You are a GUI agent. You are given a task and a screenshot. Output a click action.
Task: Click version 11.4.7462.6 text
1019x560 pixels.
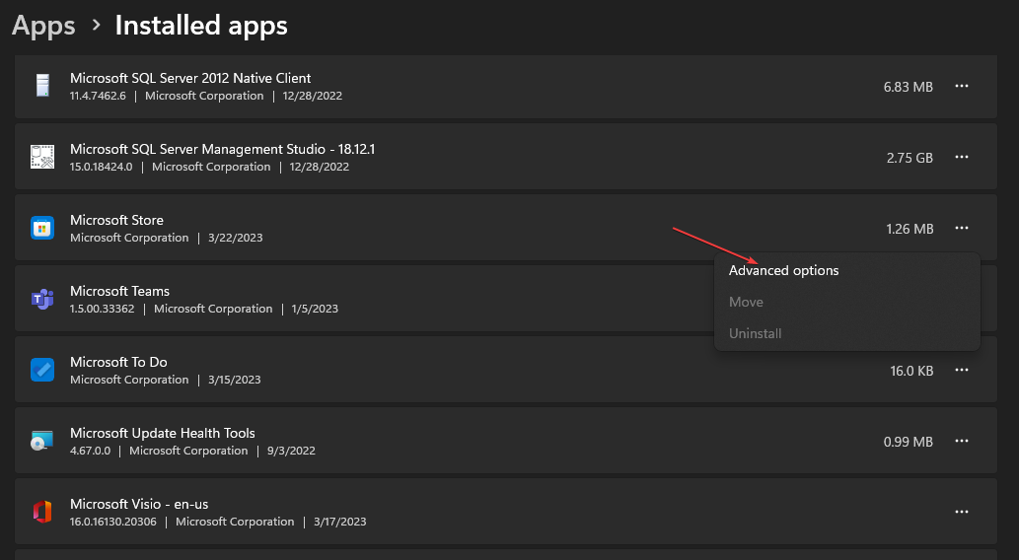pos(98,96)
